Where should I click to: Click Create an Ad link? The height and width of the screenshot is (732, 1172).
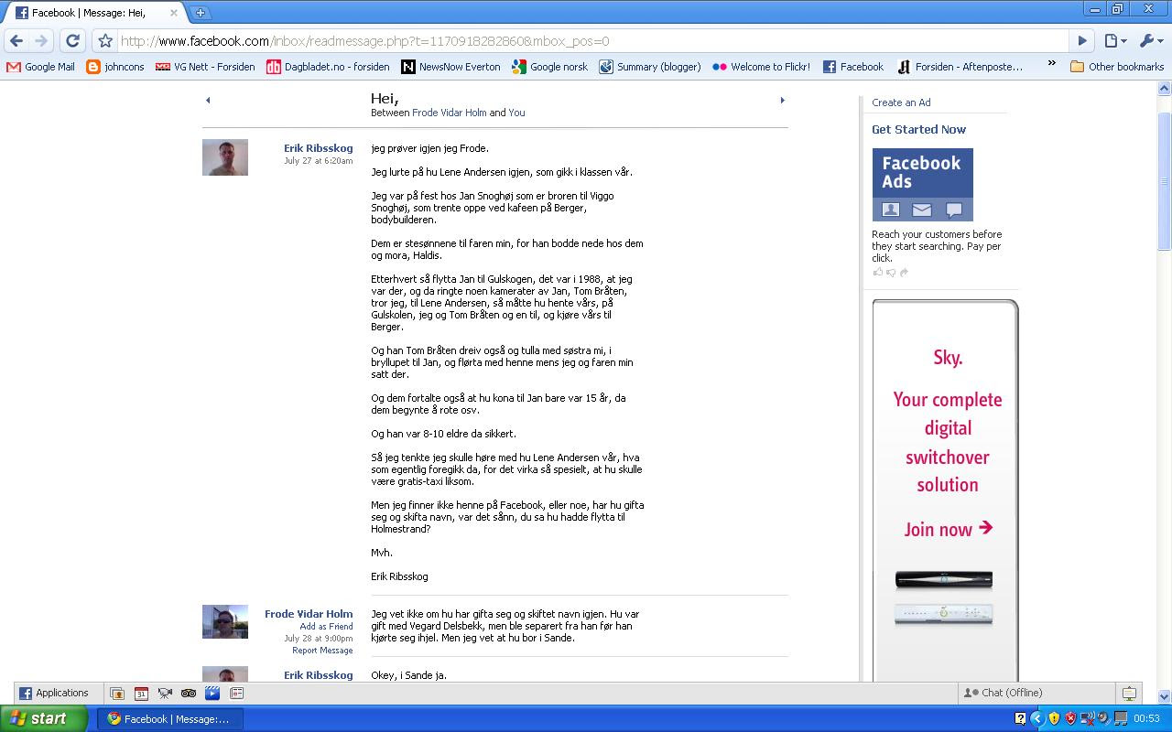click(x=901, y=102)
